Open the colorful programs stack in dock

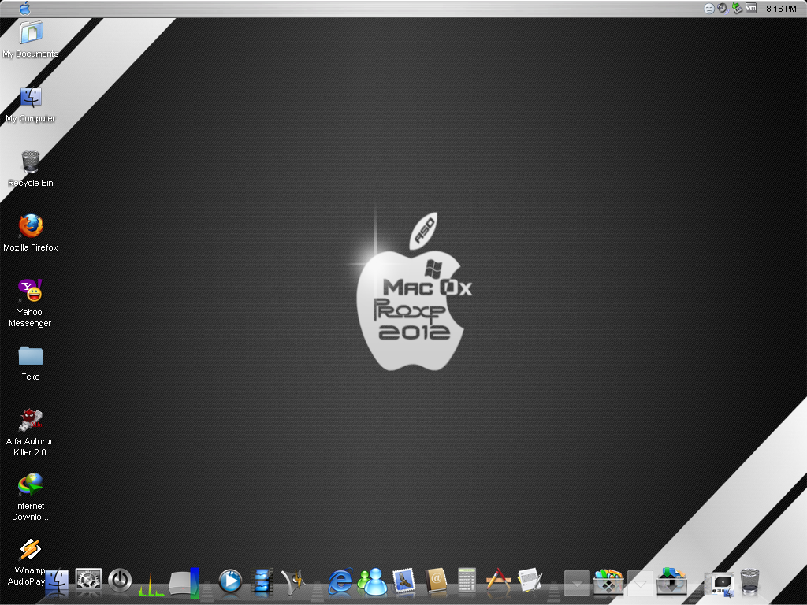(608, 581)
